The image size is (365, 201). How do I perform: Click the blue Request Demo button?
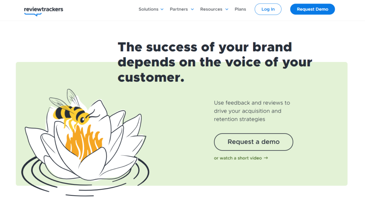[312, 9]
